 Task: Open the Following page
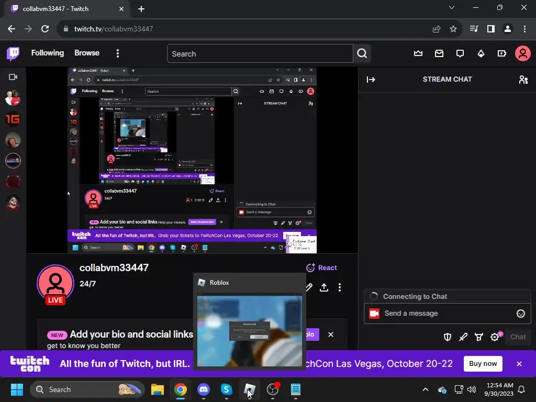tap(48, 53)
